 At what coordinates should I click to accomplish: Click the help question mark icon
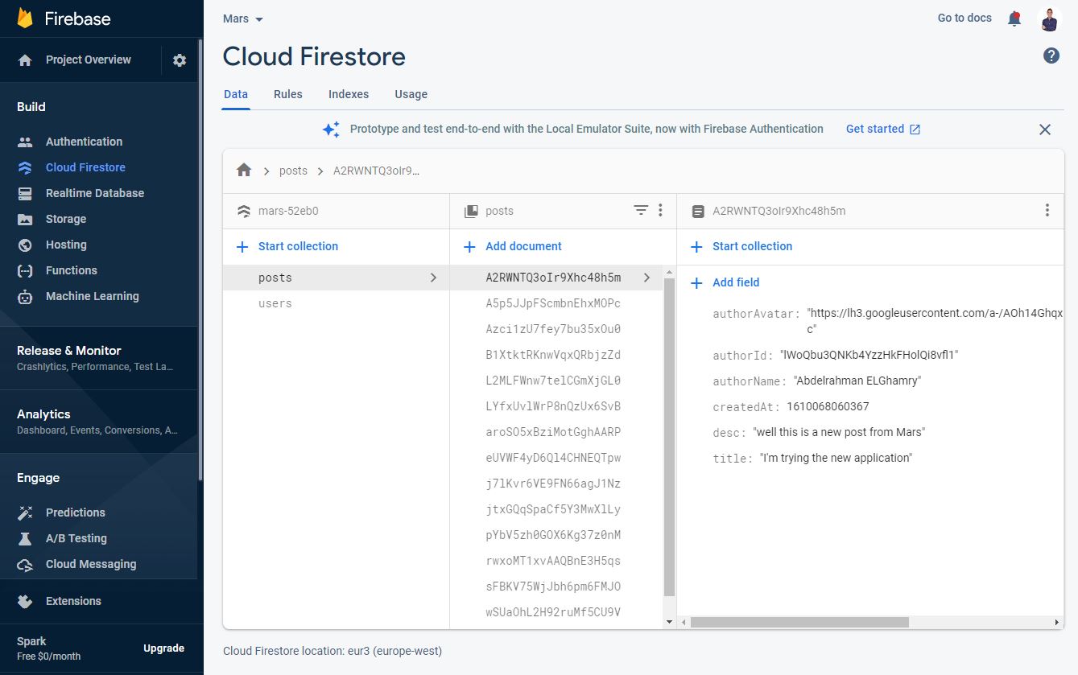1051,56
